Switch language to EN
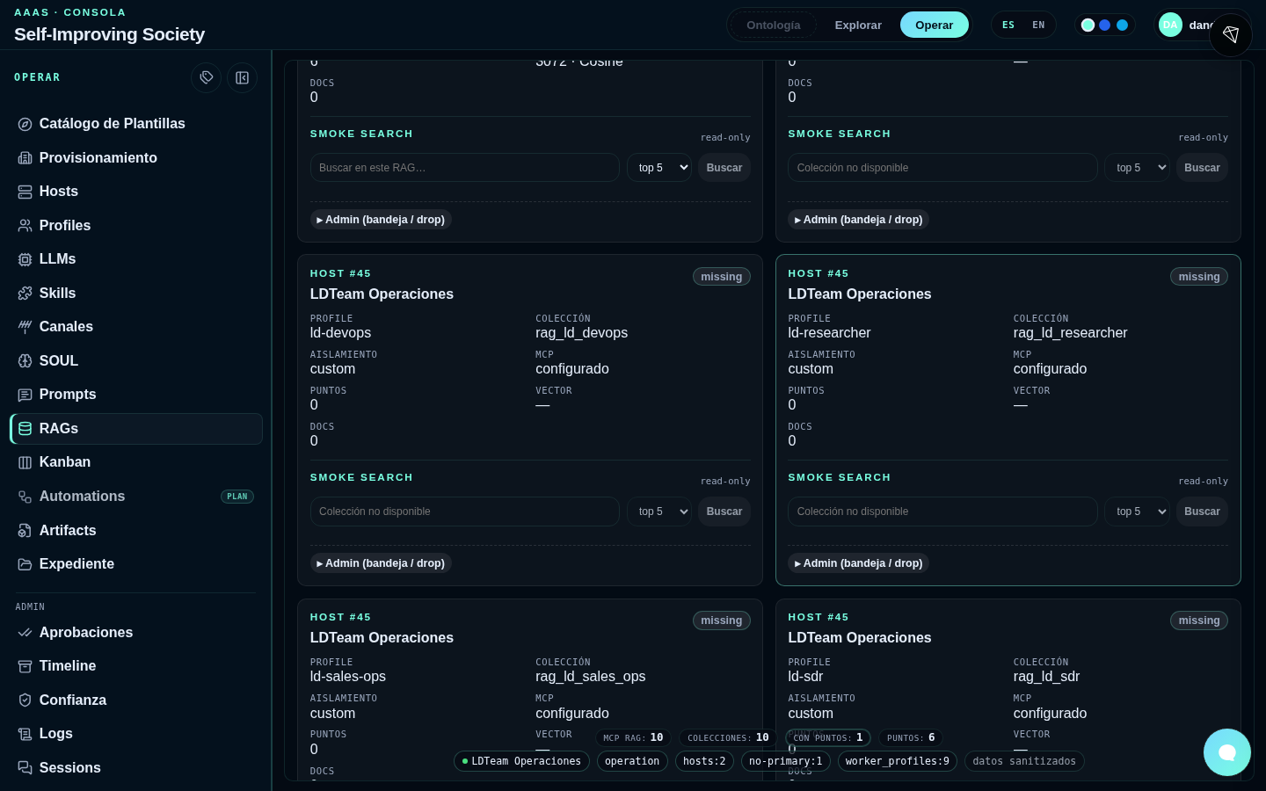 click(1038, 25)
